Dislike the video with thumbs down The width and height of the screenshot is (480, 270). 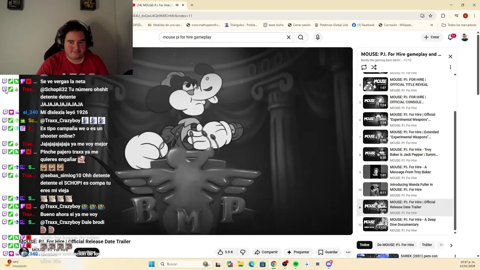[x=243, y=252]
